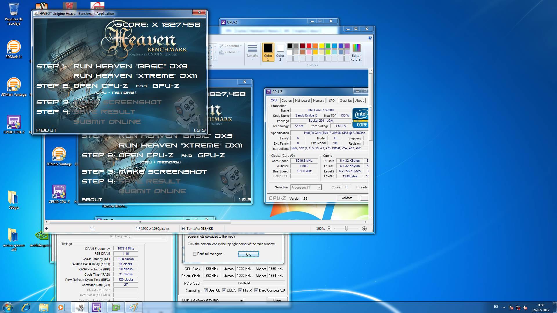Open NVIDIA GeForce GTX 580 dropdown
The height and width of the screenshot is (313, 557).
point(212,300)
